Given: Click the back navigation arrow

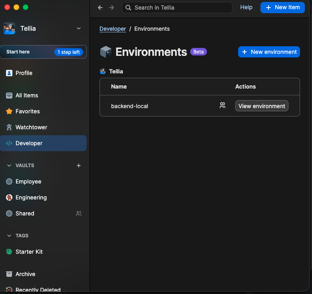Looking at the screenshot, I should (x=100, y=8).
